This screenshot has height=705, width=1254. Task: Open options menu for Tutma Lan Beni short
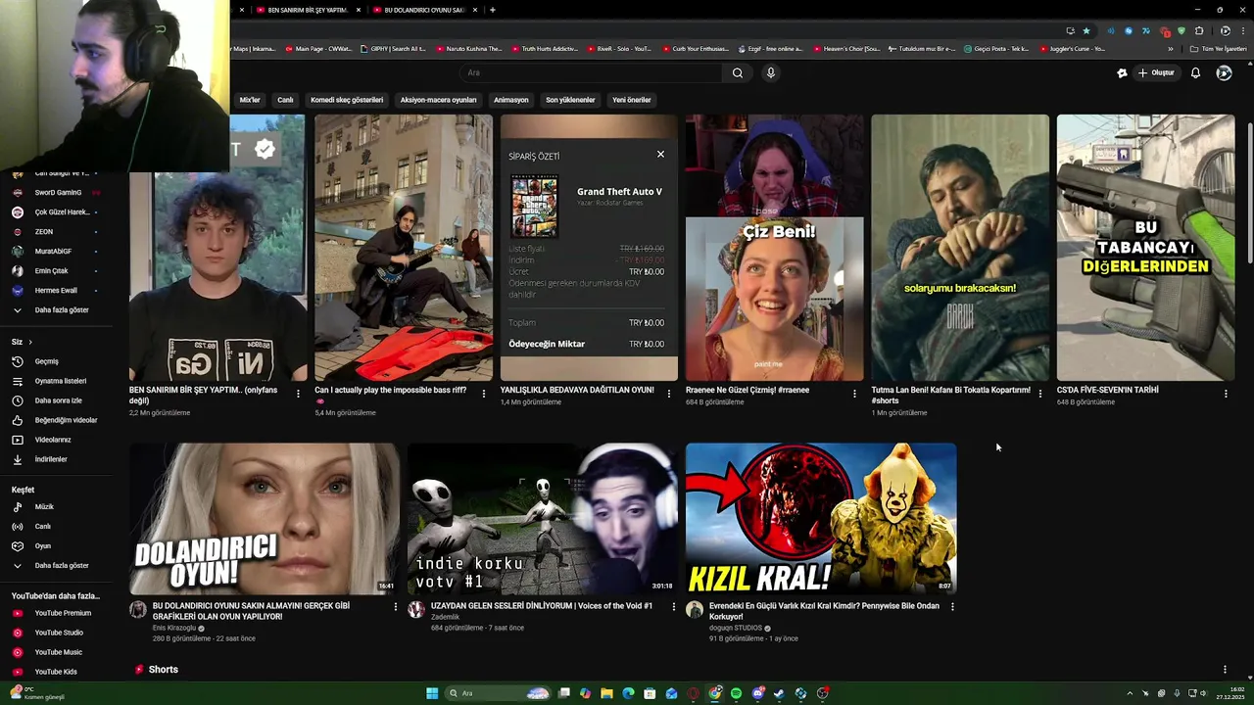1040,394
